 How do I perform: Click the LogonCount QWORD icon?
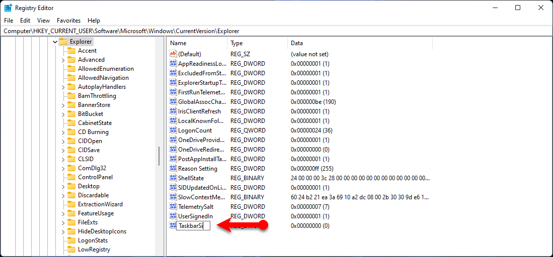[173, 131]
